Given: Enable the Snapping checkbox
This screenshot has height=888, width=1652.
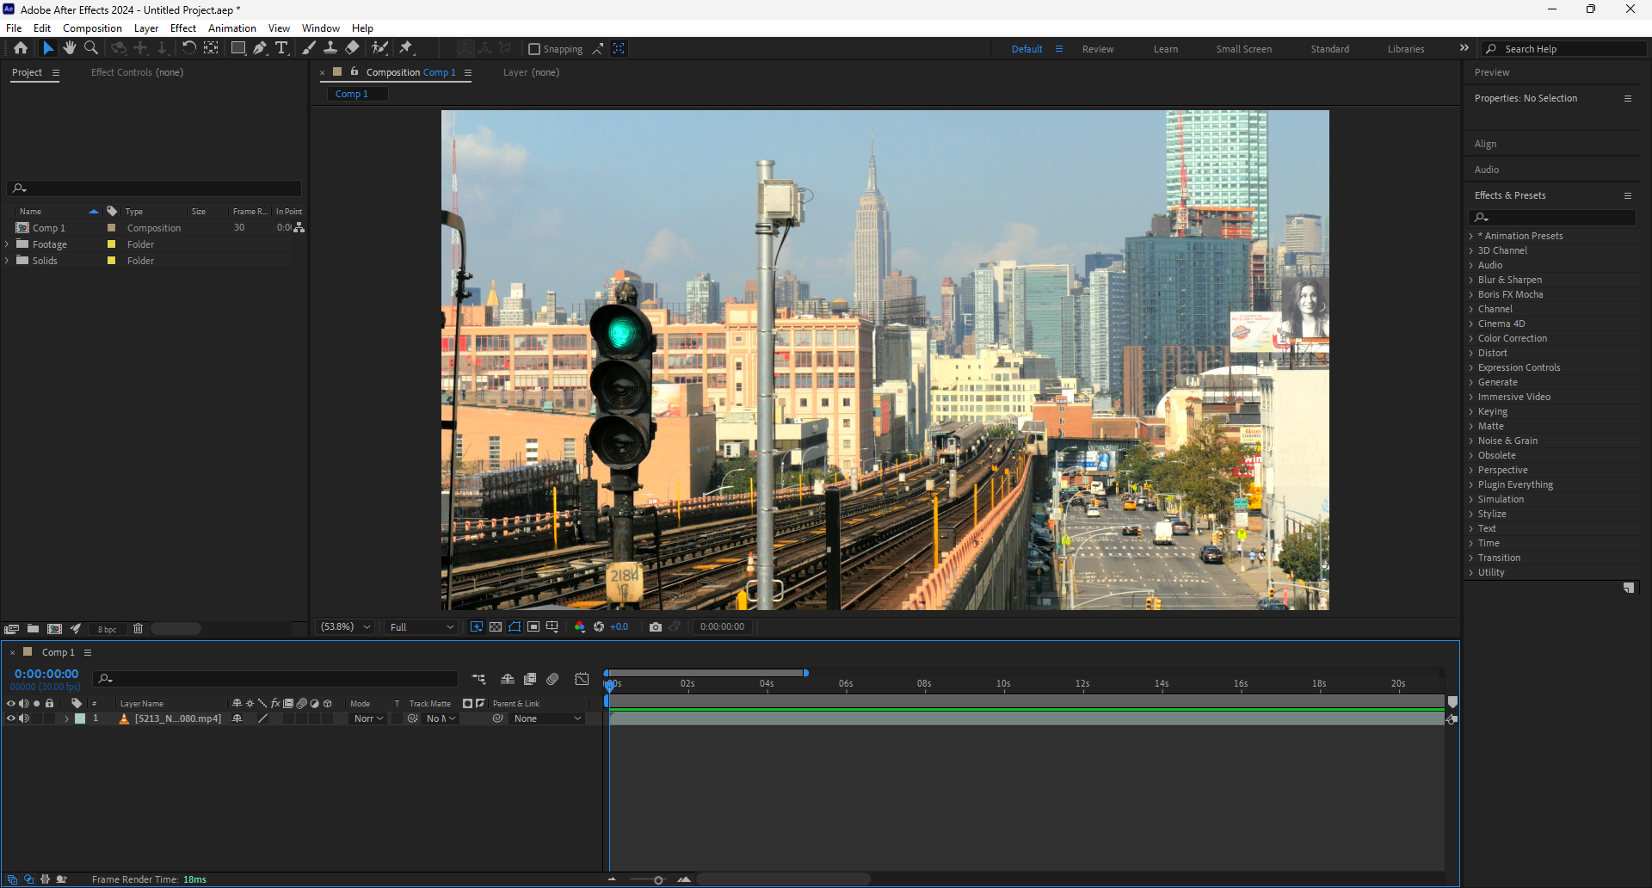Looking at the screenshot, I should coord(534,49).
